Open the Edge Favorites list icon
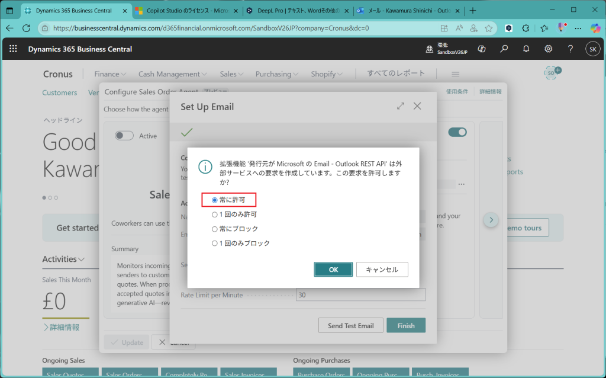 pyautogui.click(x=544, y=28)
